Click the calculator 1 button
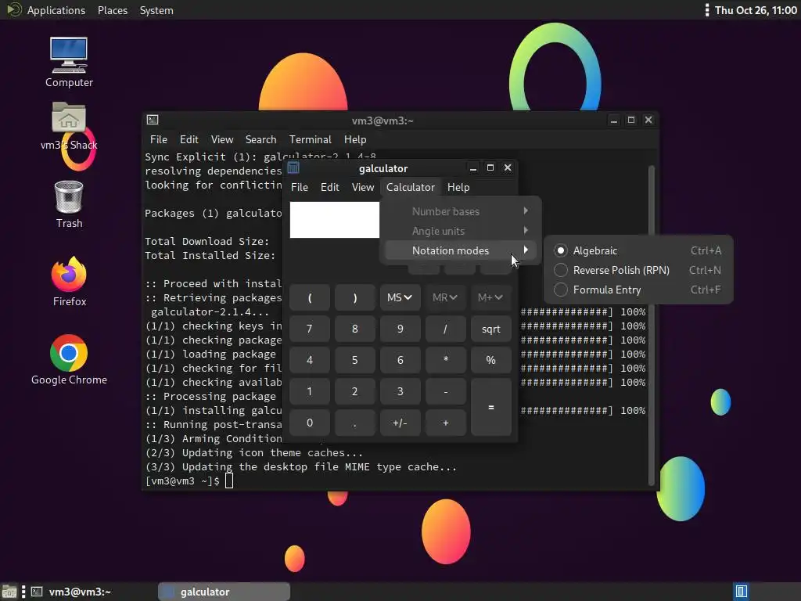Screen dimensions: 801x601 point(310,391)
